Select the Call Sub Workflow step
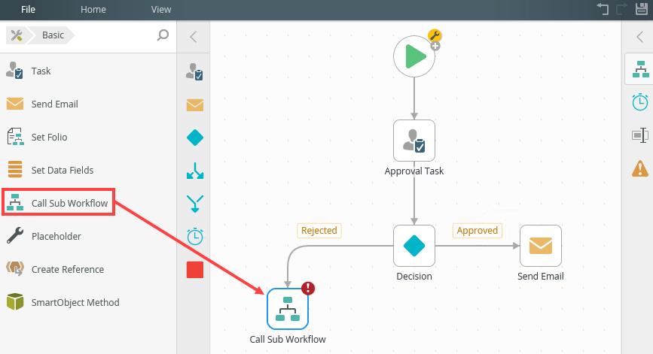 (x=288, y=309)
